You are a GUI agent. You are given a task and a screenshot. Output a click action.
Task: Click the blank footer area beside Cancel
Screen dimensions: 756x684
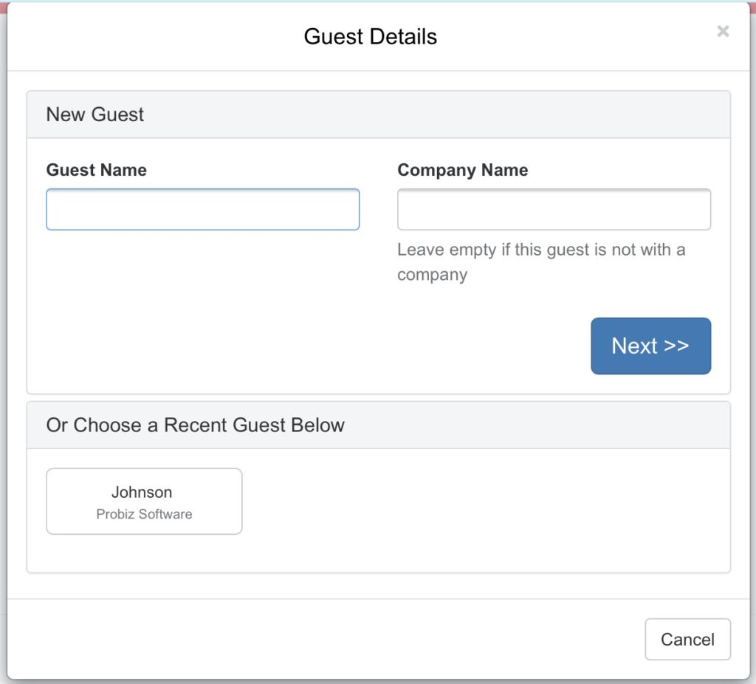pyautogui.click(x=323, y=639)
